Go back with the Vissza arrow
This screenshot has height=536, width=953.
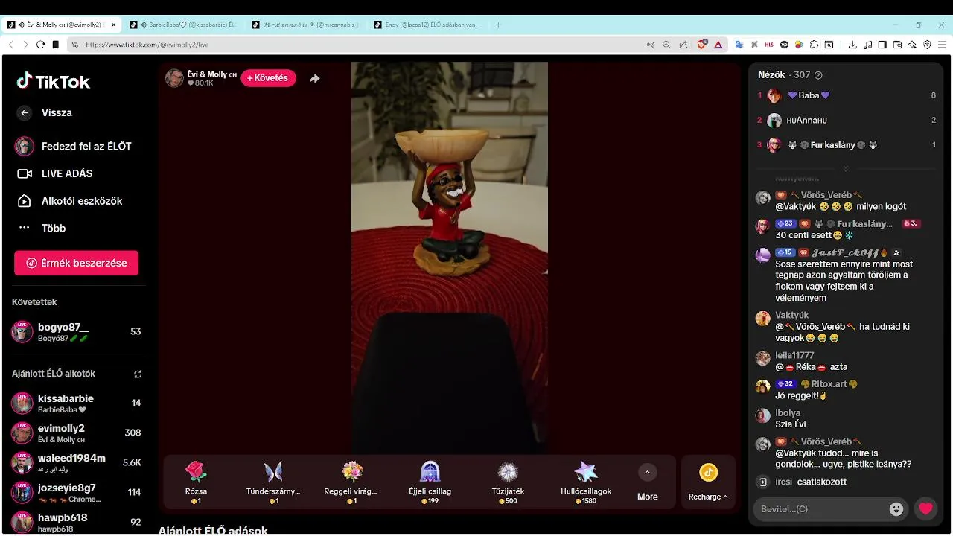tap(25, 112)
